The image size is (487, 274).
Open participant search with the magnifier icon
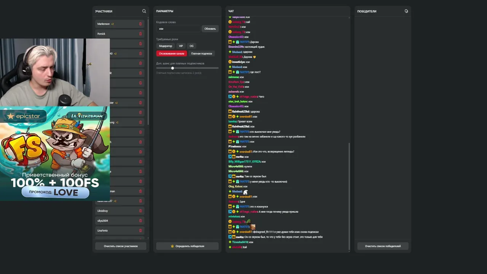[144, 11]
